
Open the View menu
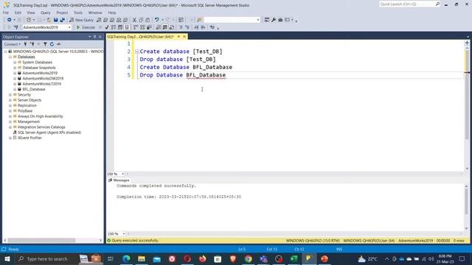point(31,13)
